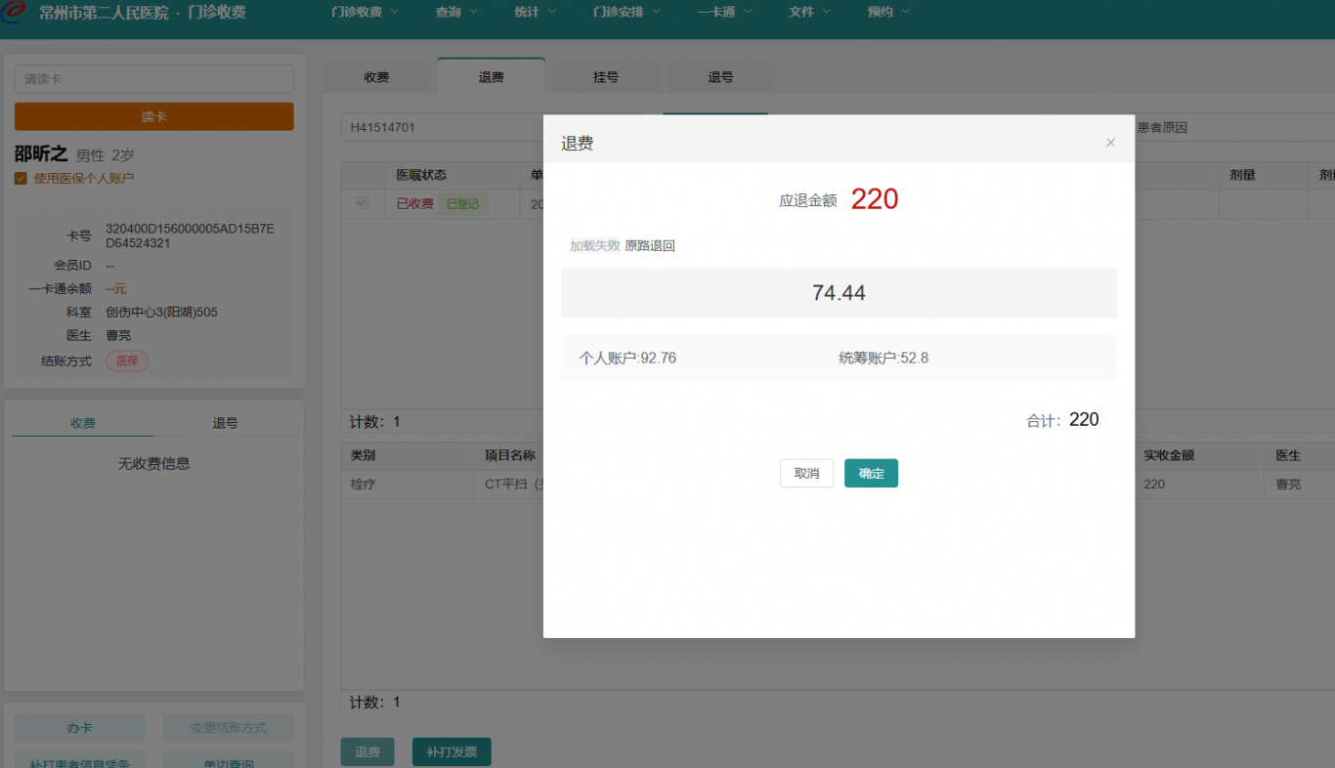Viewport: 1335px width, 768px height.
Task: Click the 已收费 status text
Action: click(414, 204)
